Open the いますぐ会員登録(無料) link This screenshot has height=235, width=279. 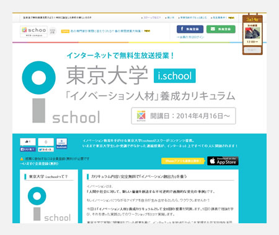click(39, 164)
